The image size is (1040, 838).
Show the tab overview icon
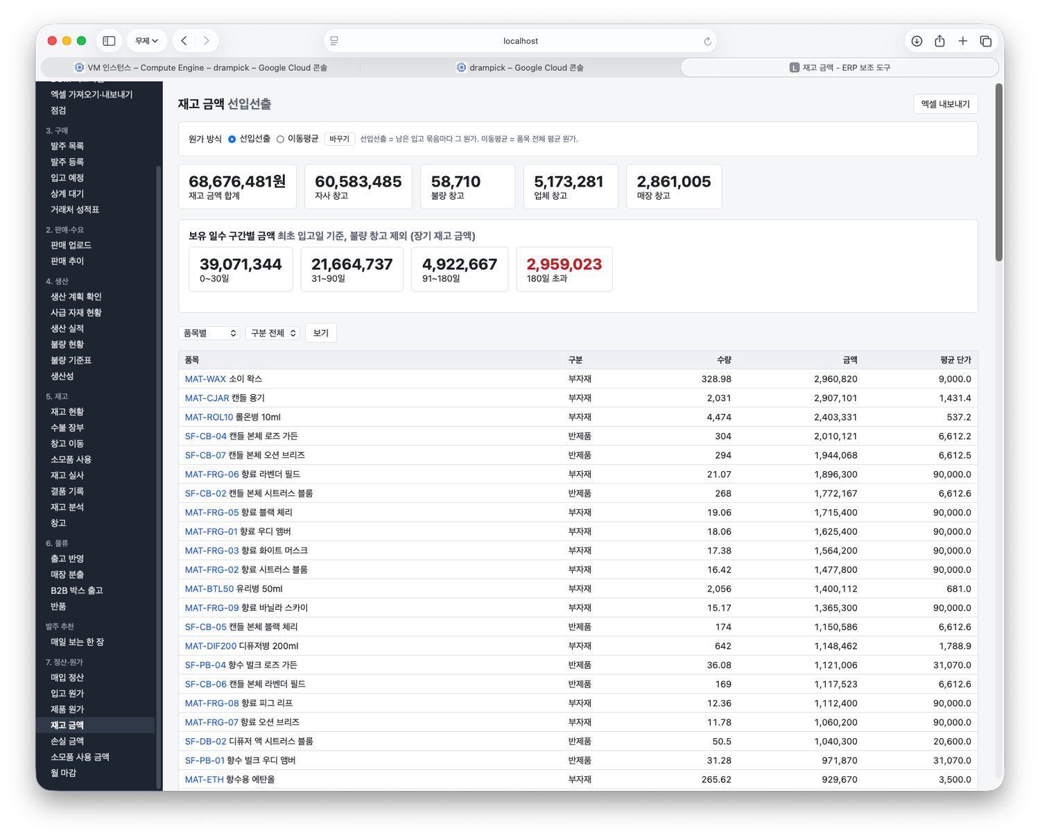coord(985,41)
